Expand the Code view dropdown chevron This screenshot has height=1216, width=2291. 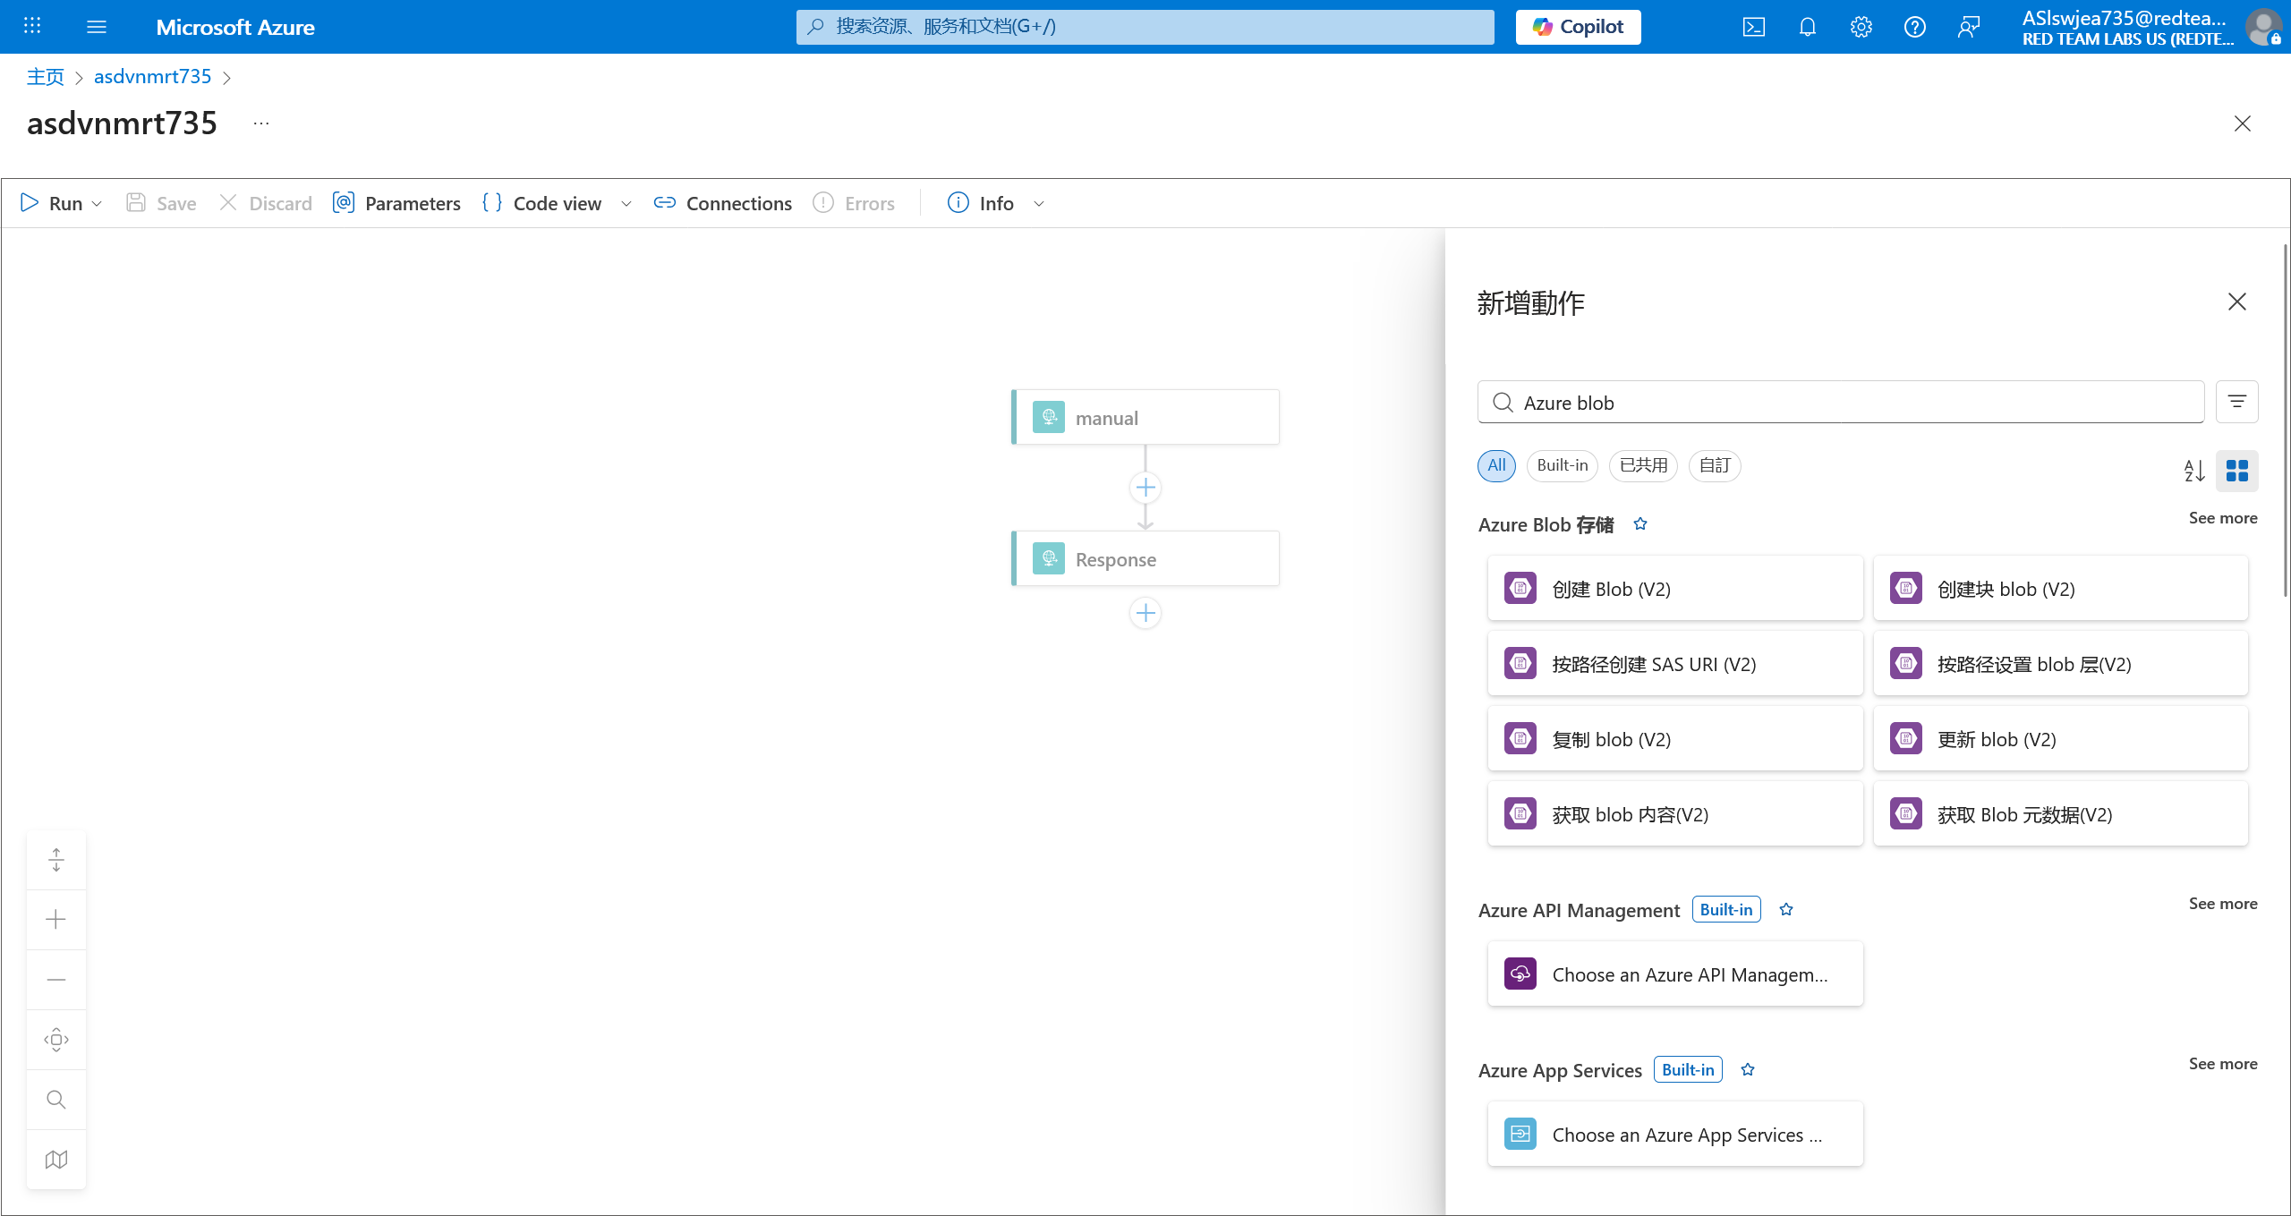pyautogui.click(x=626, y=204)
